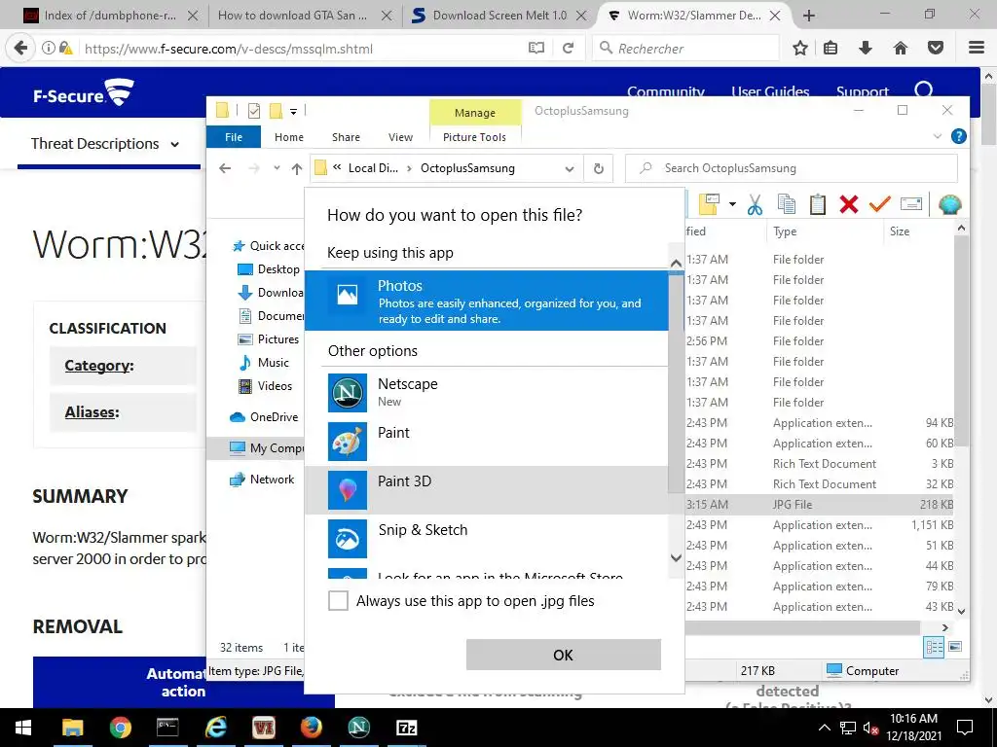This screenshot has height=747, width=997.
Task: Click the orange checkmark icon in toolbar
Action: (x=880, y=204)
